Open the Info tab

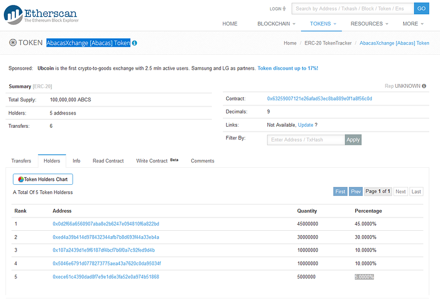(76, 161)
